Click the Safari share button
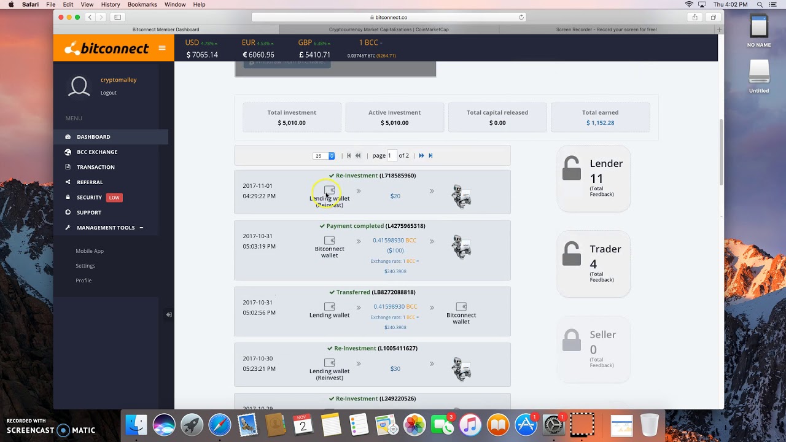 695,17
